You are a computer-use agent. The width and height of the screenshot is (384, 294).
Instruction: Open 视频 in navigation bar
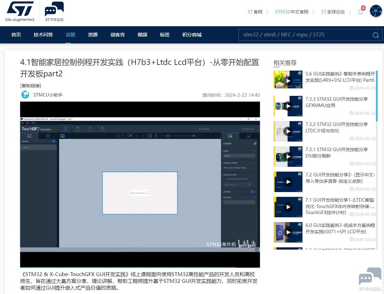142,35
